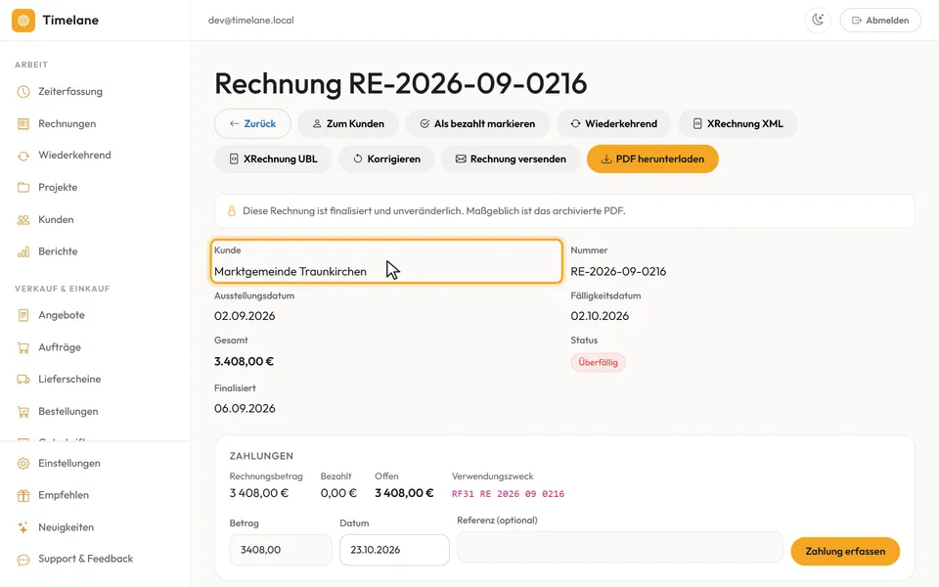Go back with the Zurück button
939x587 pixels.
point(252,124)
